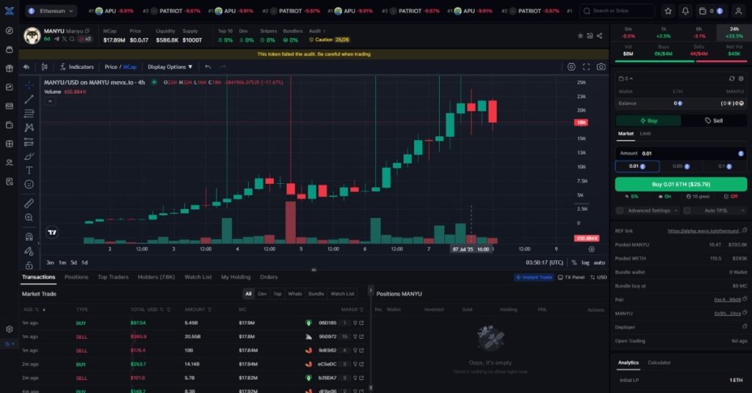
Task: Toggle lock all drawings
Action: point(29,265)
